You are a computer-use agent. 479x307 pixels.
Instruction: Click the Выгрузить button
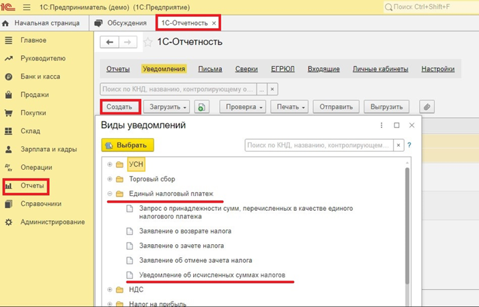click(x=386, y=107)
